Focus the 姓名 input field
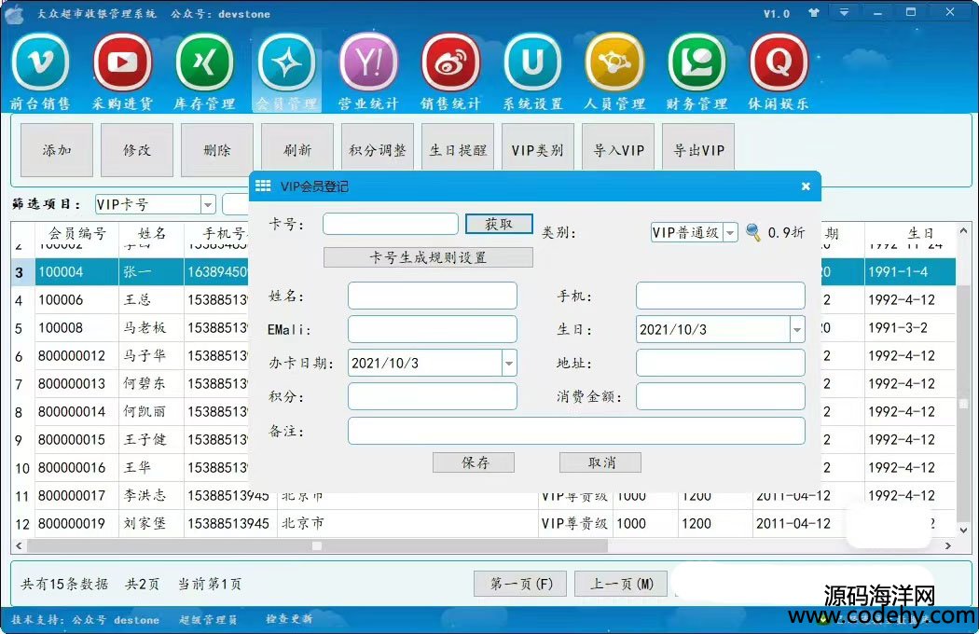 pyautogui.click(x=432, y=296)
